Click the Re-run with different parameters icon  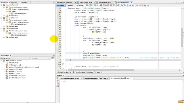click(58, 81)
